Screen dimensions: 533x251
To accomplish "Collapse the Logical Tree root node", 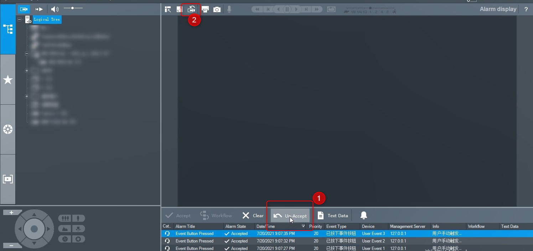I will pyautogui.click(x=20, y=19).
